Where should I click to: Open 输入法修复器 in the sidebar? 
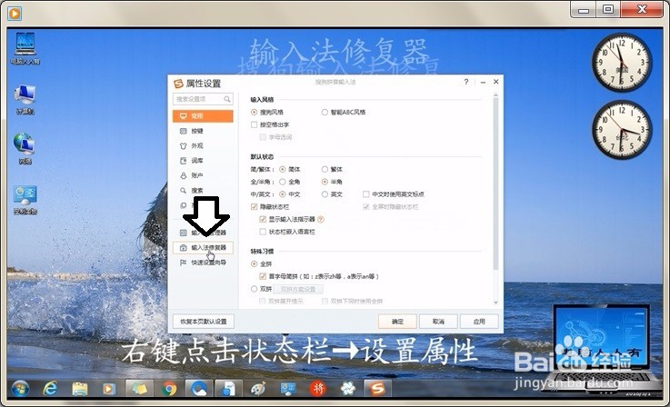click(x=203, y=248)
